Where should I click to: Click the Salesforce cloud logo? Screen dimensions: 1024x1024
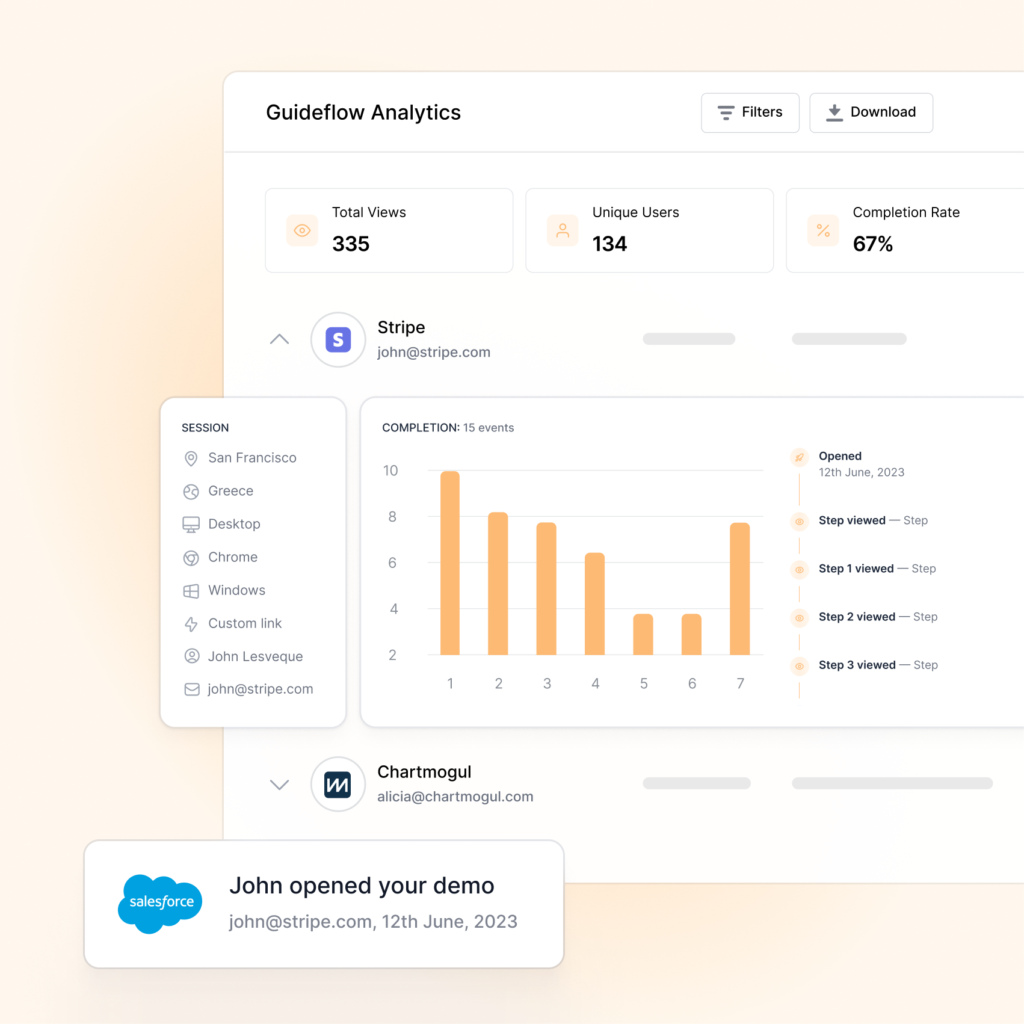click(x=161, y=904)
